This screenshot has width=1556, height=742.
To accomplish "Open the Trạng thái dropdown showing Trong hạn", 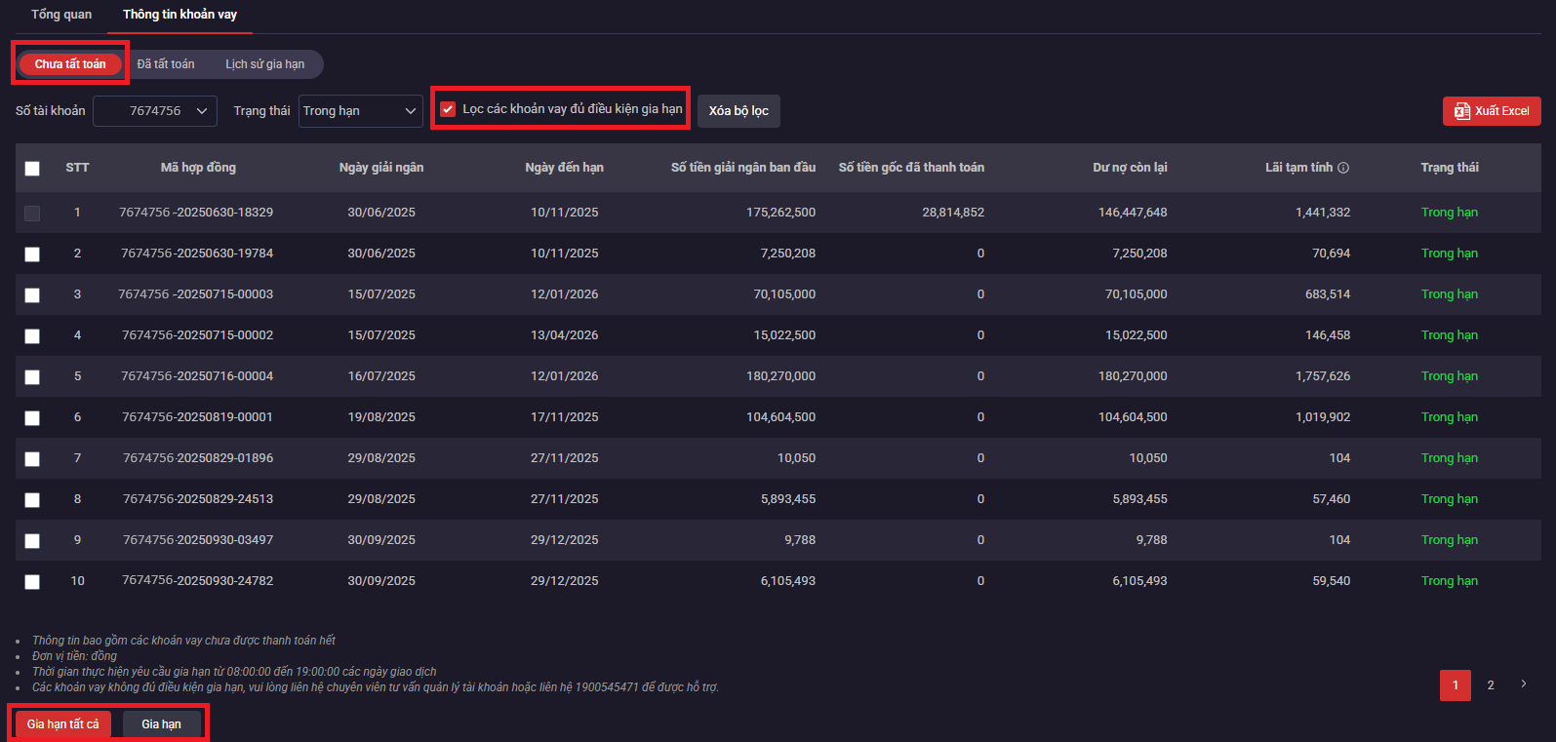I will click(x=361, y=111).
